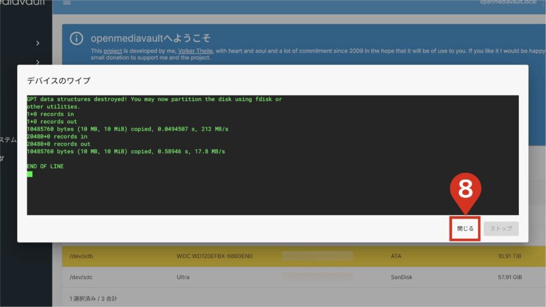The image size is (546, 307).
Task: Click the 10.91 TiB capacity cell
Action: [x=511, y=256]
